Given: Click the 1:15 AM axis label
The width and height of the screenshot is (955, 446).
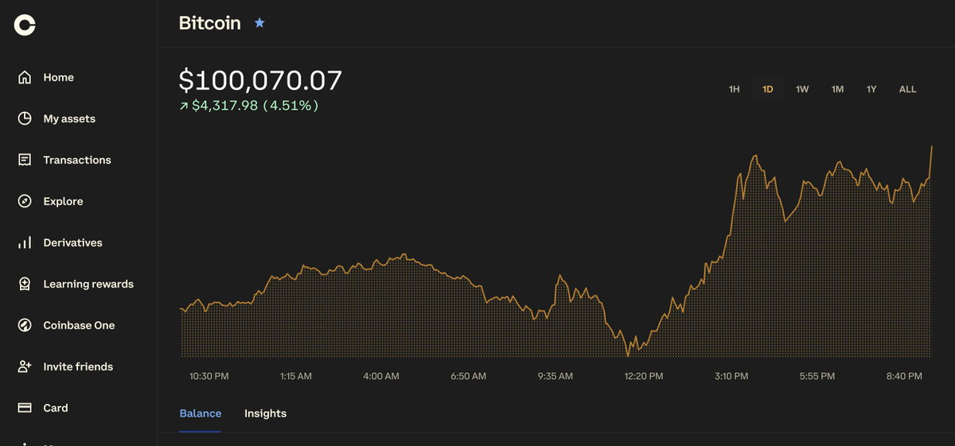Looking at the screenshot, I should 296,376.
